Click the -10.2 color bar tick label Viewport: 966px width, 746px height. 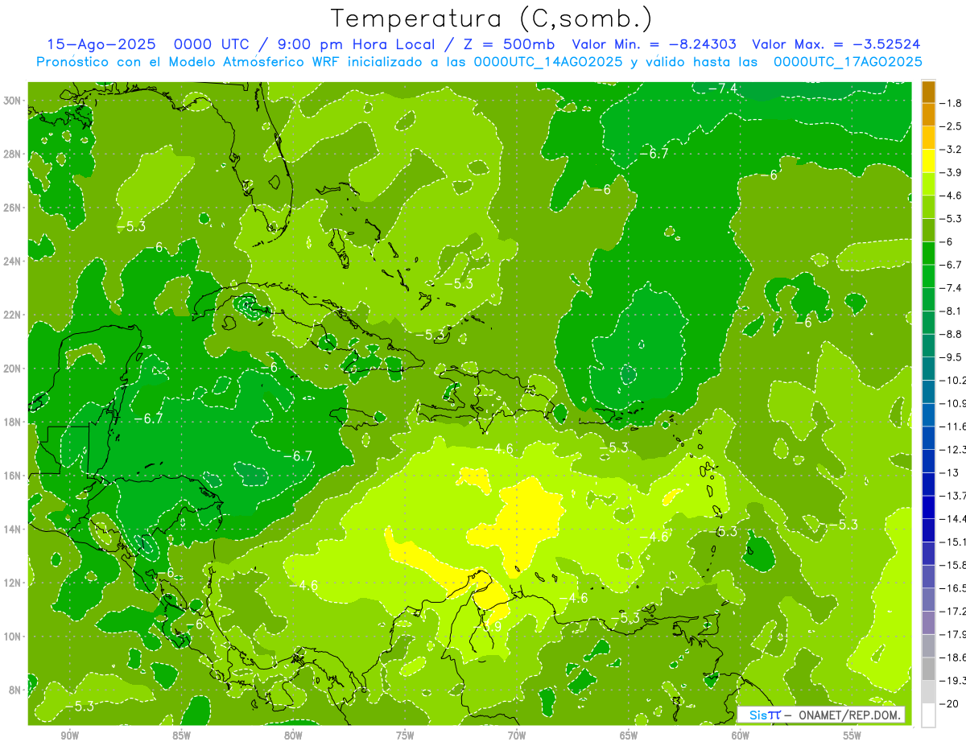point(953,380)
